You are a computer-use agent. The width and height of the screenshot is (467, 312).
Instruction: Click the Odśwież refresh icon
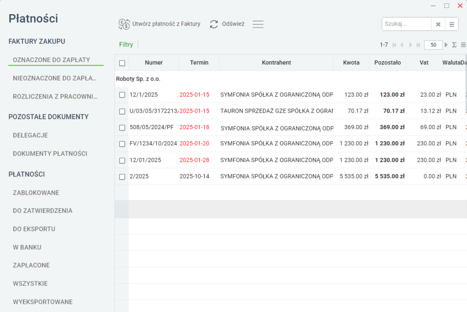coord(214,24)
